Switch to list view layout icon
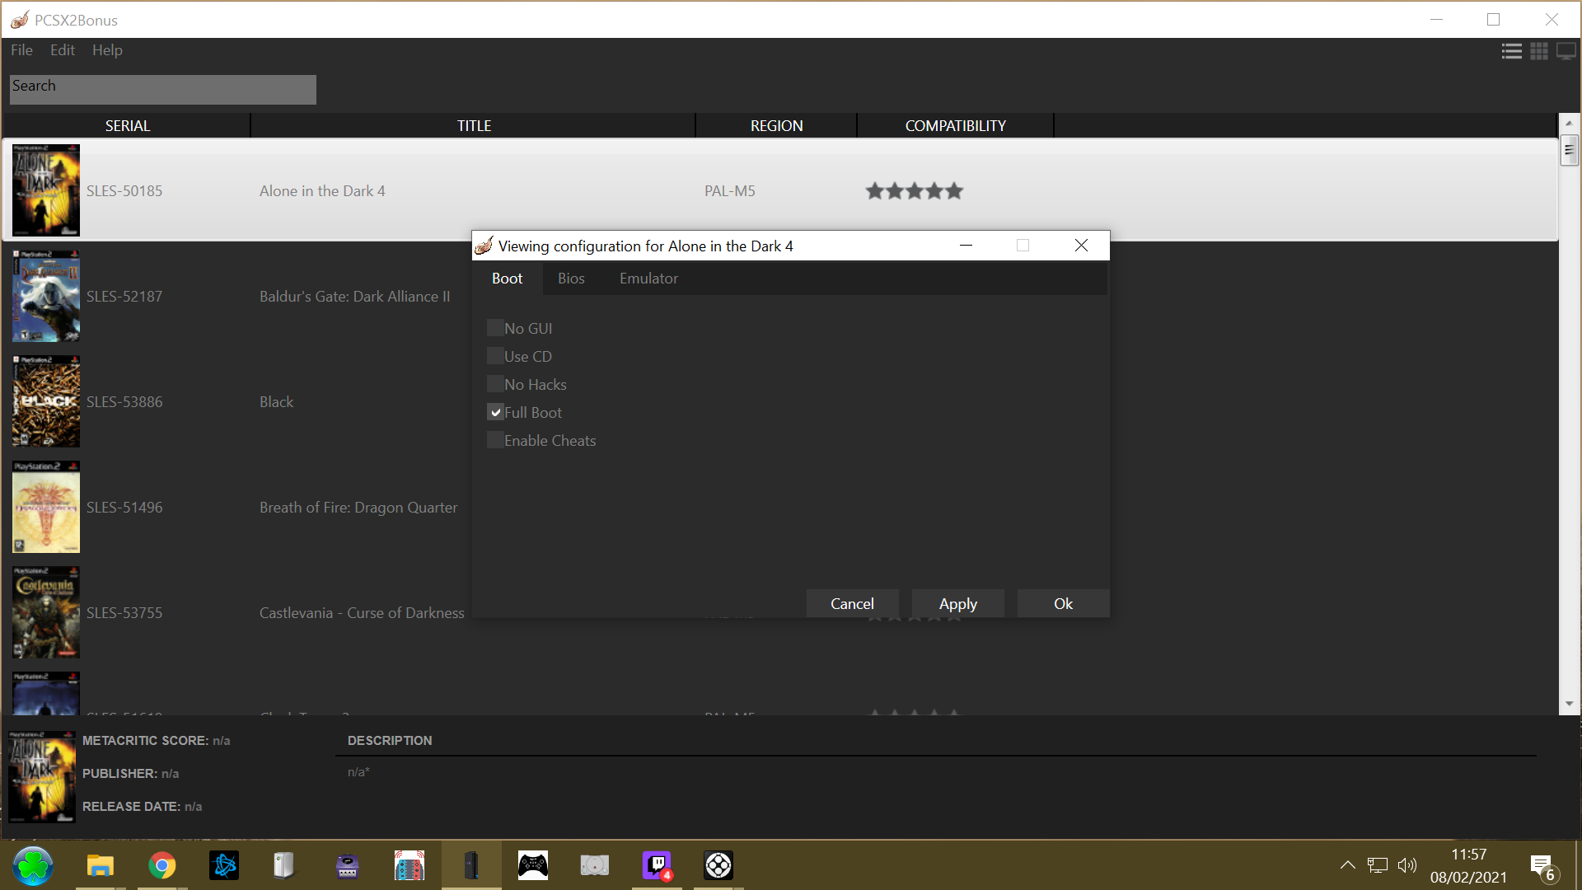The image size is (1582, 890). [x=1511, y=51]
